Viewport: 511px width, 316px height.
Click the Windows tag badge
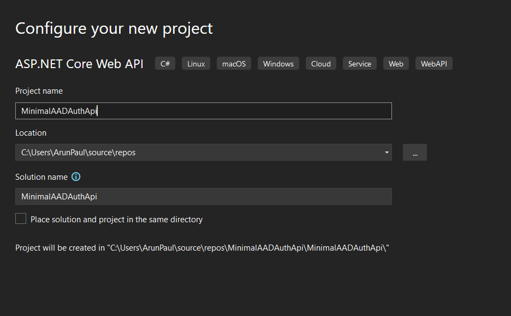click(x=278, y=64)
